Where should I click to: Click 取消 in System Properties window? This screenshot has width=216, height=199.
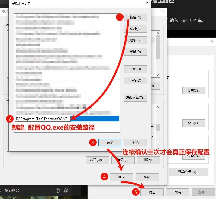[178, 192]
